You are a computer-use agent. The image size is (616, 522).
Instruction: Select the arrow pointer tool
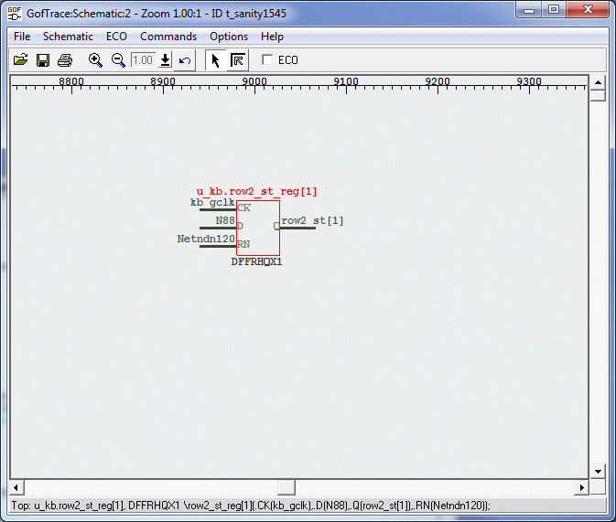pos(215,60)
